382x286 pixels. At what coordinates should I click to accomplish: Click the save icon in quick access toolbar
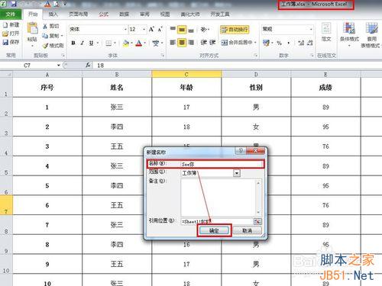[14, 4]
